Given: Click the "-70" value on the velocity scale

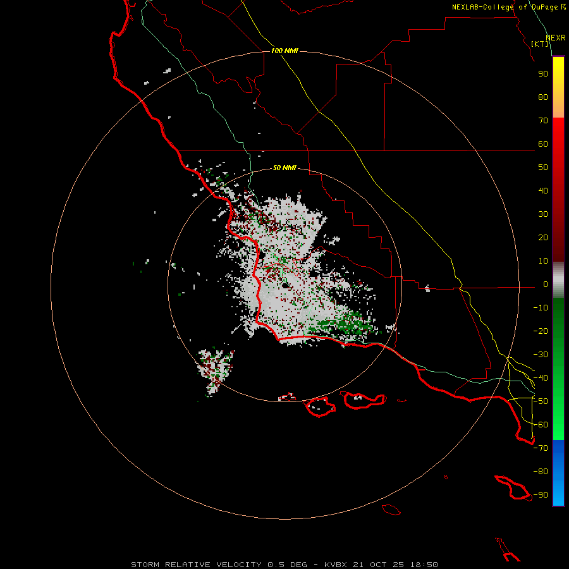Looking at the screenshot, I should (541, 448).
